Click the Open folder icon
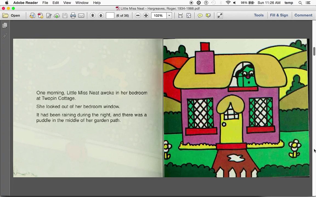316x197 pixels. point(5,16)
